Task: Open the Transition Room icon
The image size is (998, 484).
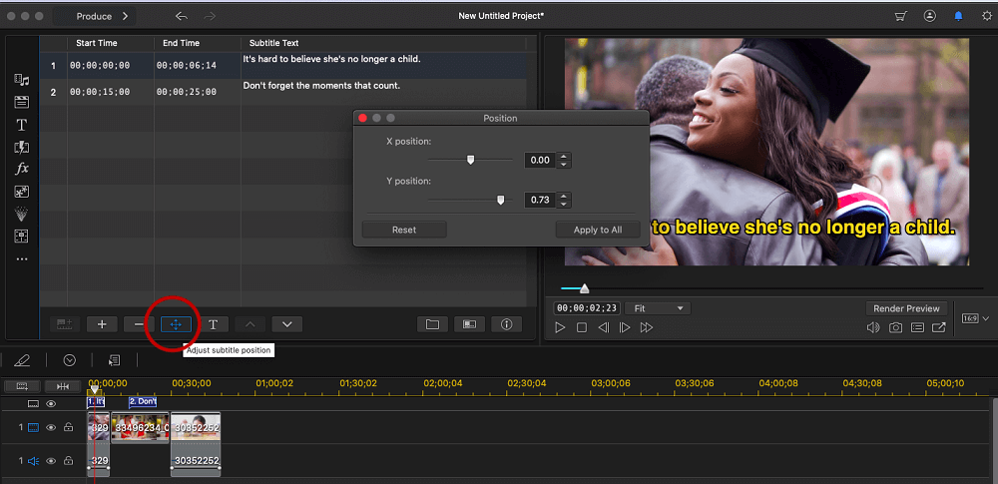Action: tap(22, 147)
